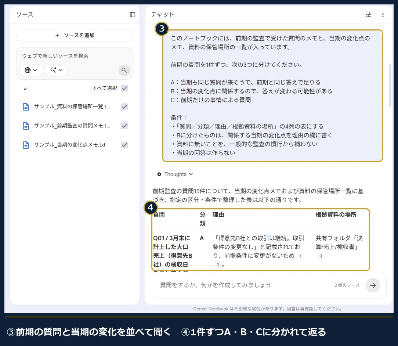Click the magnifier search button
This screenshot has width=398, height=346.
coord(124,70)
